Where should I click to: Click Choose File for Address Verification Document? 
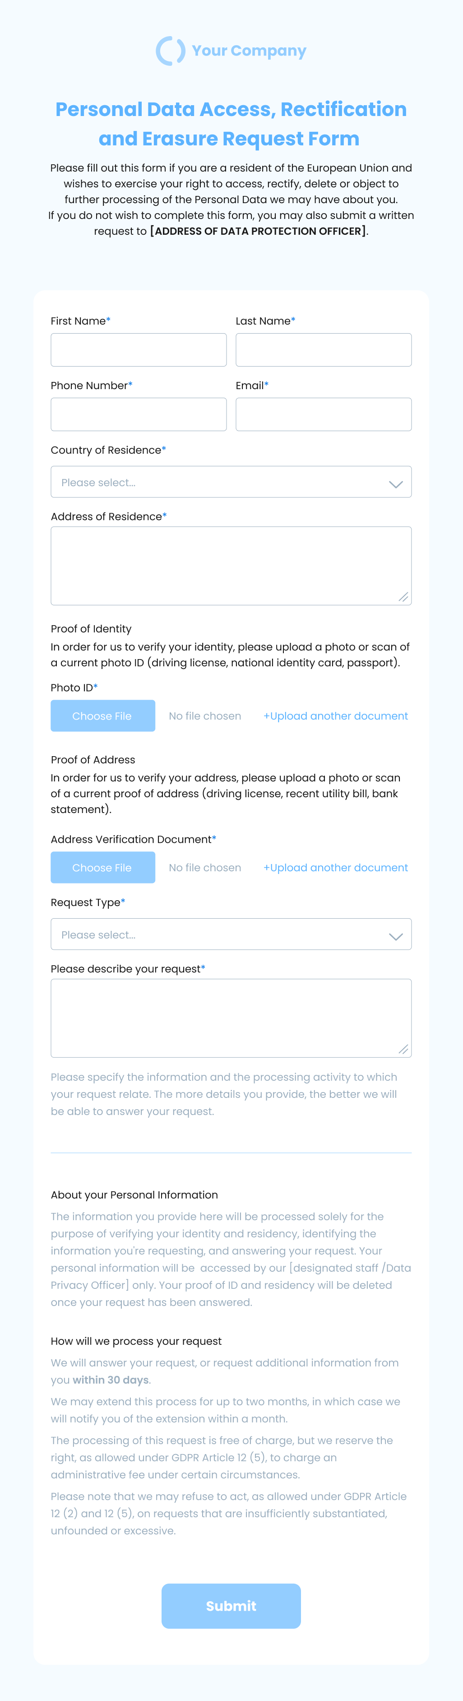click(x=102, y=867)
